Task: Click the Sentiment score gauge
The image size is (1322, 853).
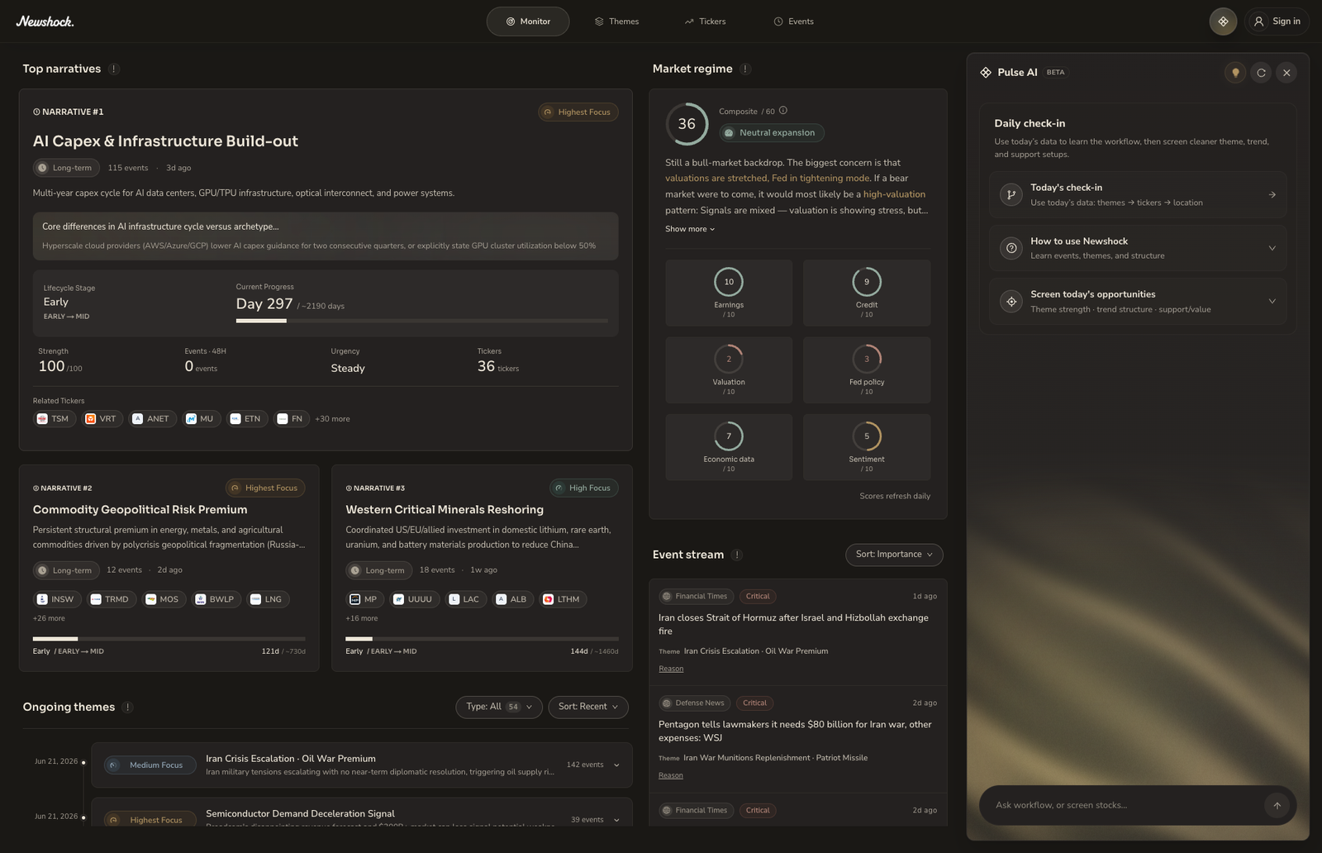Action: [867, 436]
